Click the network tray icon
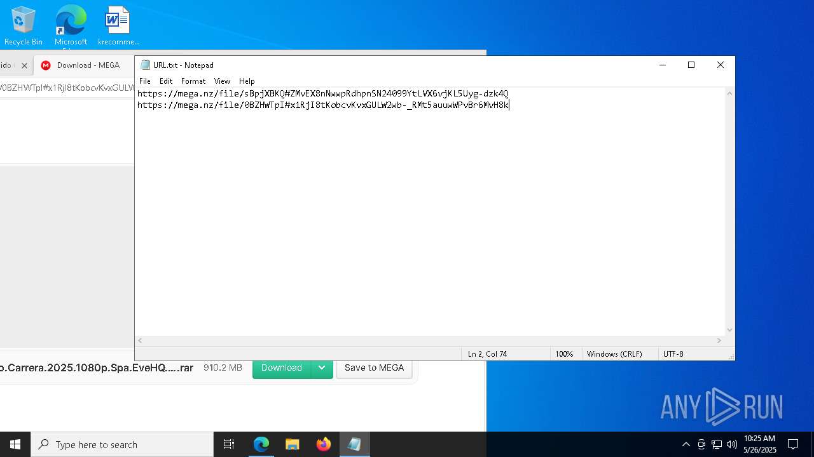Viewport: 814px width, 457px height. point(717,444)
